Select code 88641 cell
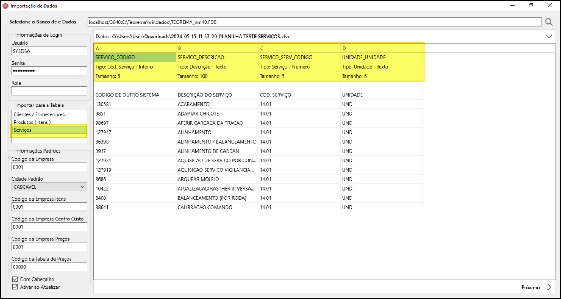561x299 pixels. click(x=135, y=207)
